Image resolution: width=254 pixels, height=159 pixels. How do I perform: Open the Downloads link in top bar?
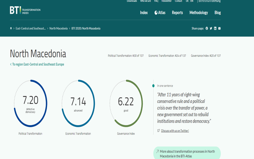(x=132, y=1)
